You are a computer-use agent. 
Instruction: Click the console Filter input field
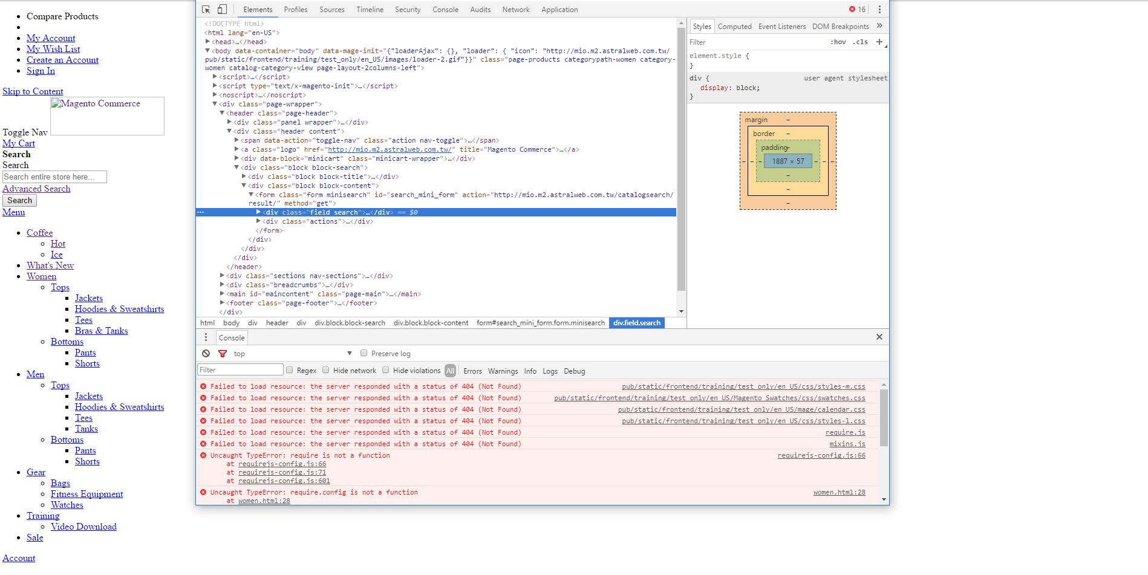point(240,370)
